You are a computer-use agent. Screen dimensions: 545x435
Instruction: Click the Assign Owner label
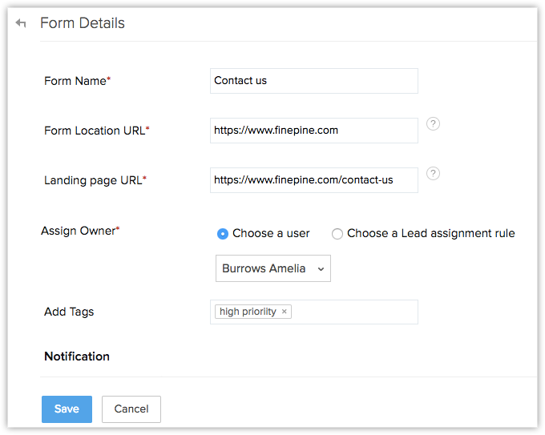click(x=80, y=231)
